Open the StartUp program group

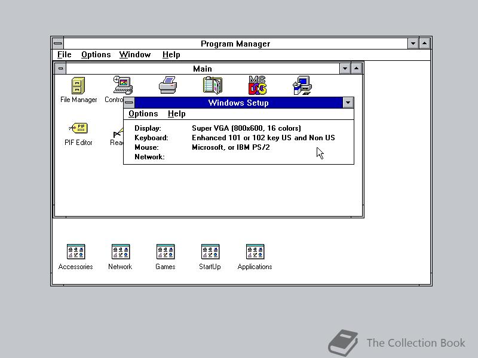[210, 252]
